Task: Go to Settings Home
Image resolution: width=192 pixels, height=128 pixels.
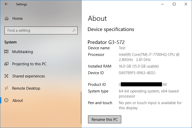Action: click(x=18, y=19)
